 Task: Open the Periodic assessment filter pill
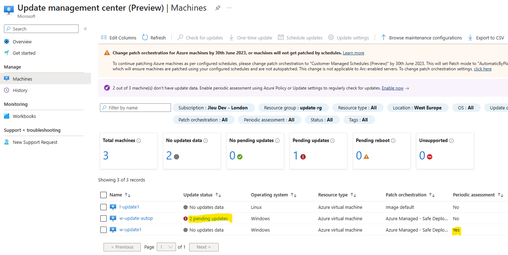pos(269,120)
